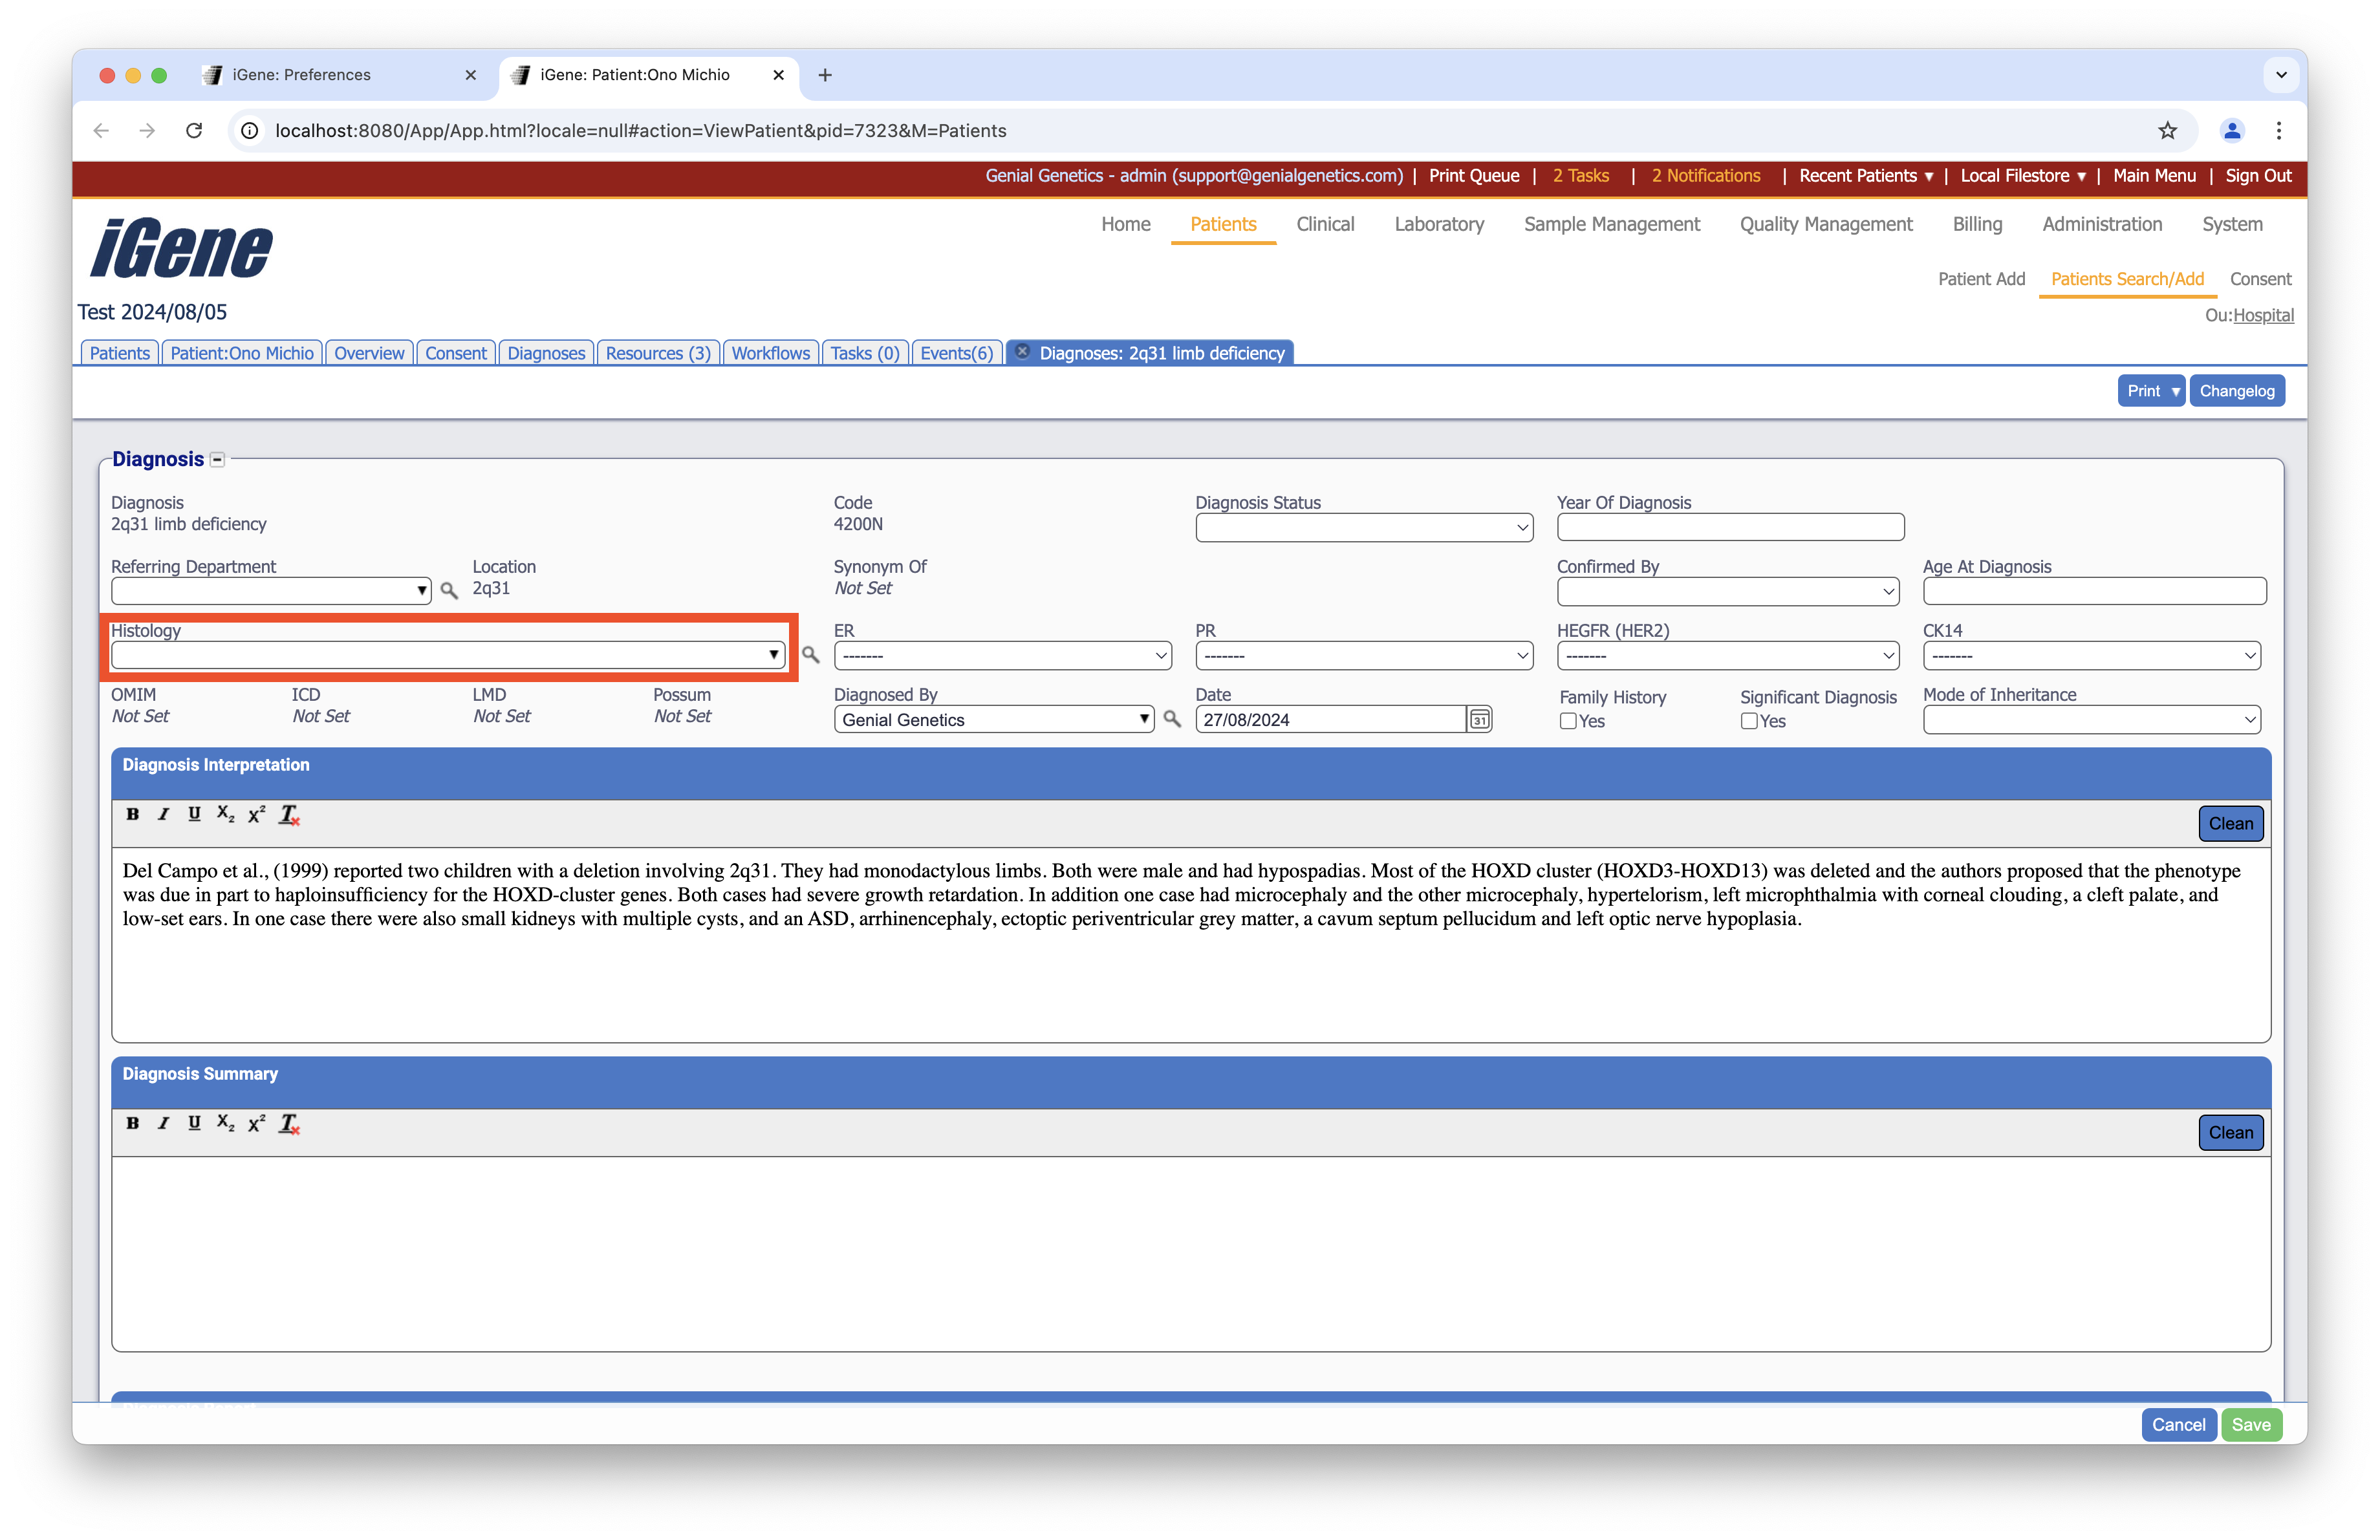Click the Changelog button
The height and width of the screenshot is (1540, 2380).
tap(2236, 390)
